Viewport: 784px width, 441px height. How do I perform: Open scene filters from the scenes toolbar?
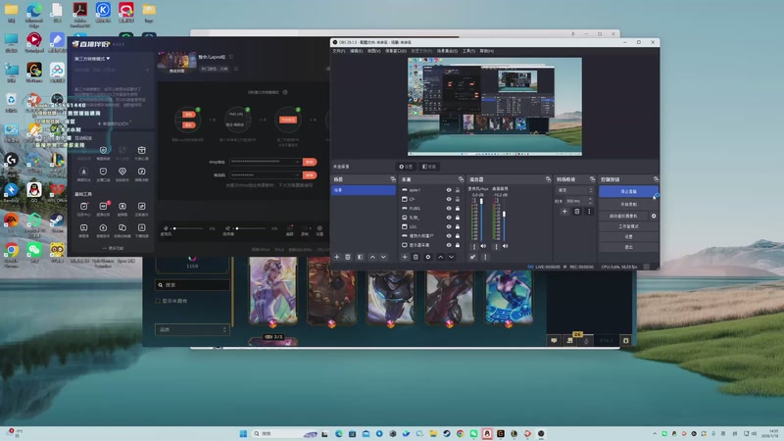tap(360, 257)
